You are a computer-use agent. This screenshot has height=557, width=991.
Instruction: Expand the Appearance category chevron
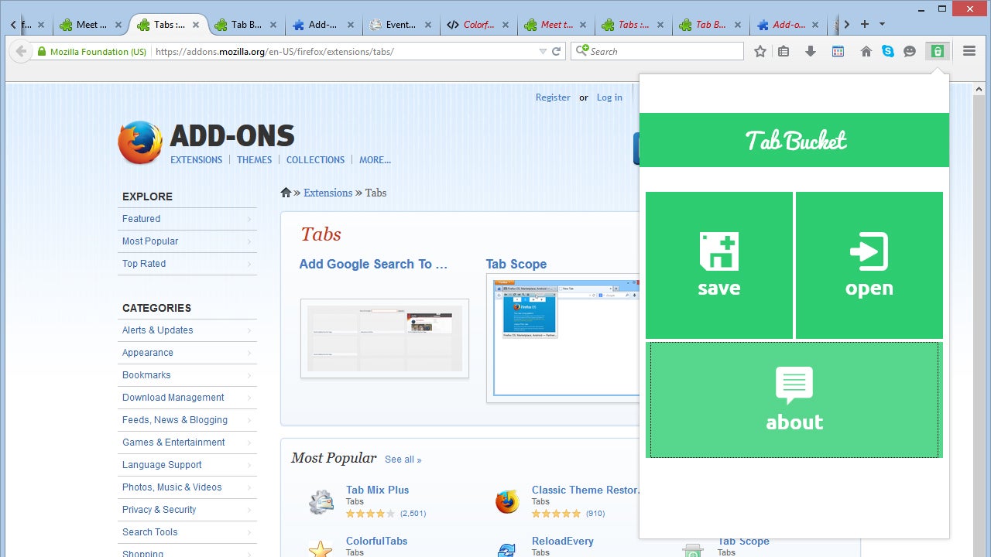tap(249, 354)
